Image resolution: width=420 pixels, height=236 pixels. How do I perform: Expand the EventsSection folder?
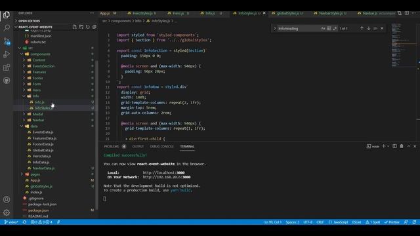[43, 66]
